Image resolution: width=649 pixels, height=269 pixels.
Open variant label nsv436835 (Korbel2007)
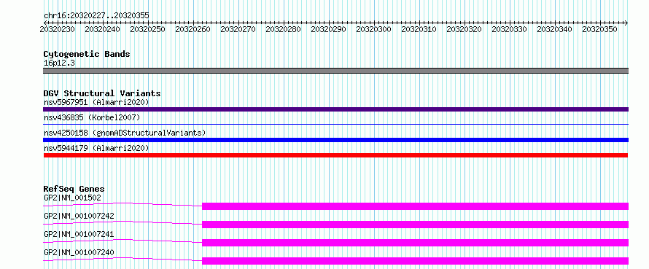click(x=92, y=117)
